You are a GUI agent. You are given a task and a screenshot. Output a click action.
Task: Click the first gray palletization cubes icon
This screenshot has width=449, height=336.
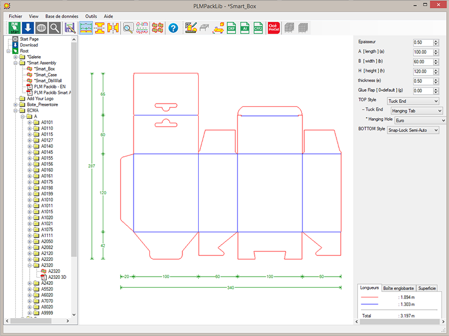coord(290,28)
